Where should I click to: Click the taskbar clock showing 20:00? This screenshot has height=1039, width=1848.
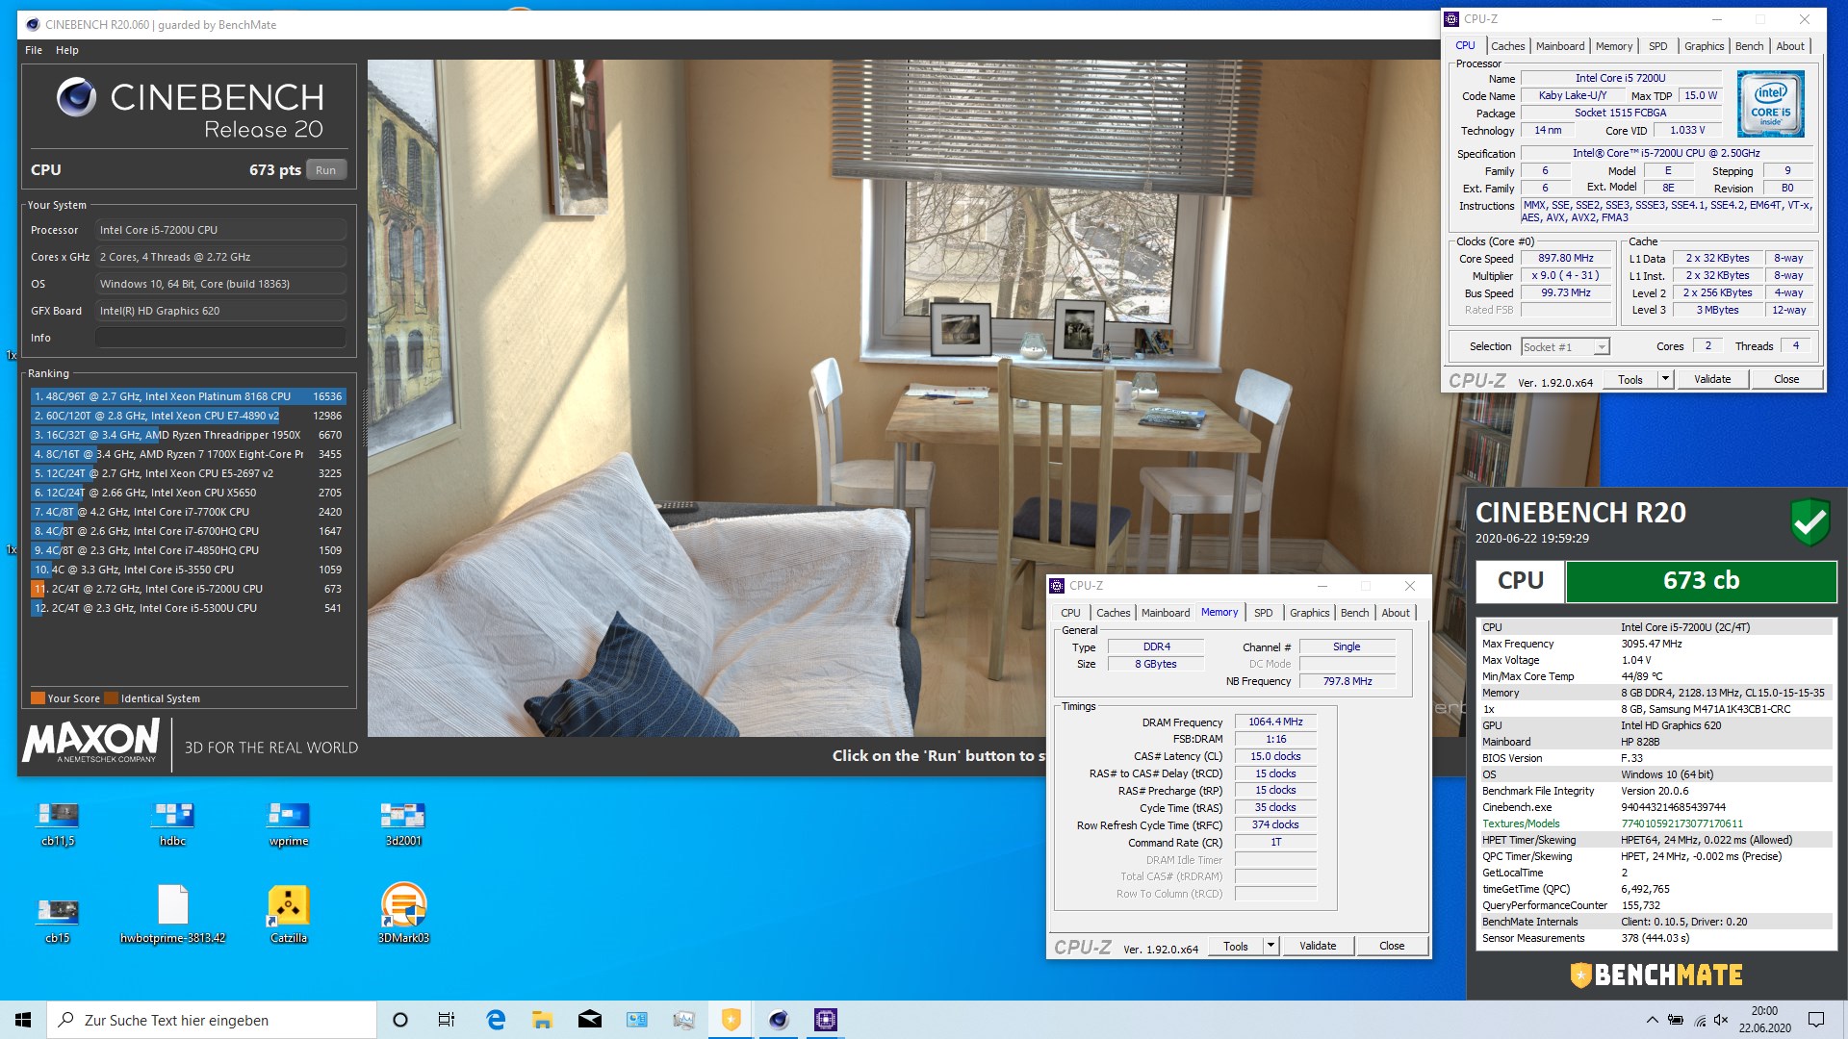1764,1020
